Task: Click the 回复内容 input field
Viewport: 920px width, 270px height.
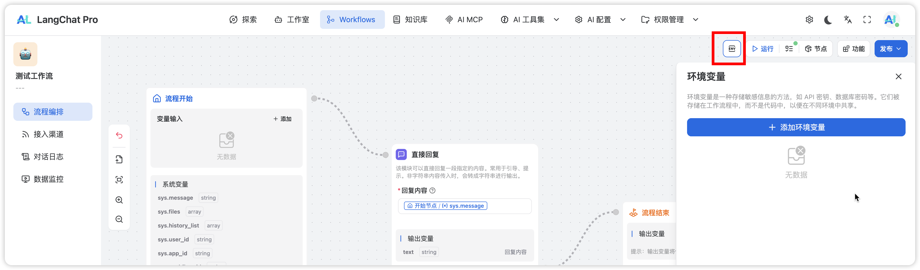Action: (507, 206)
